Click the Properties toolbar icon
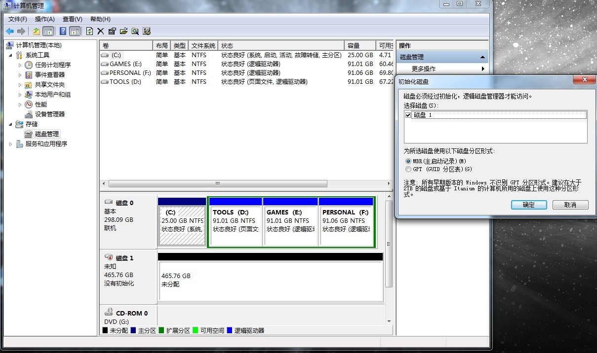Viewport: 597px width, 353px height. (112, 31)
